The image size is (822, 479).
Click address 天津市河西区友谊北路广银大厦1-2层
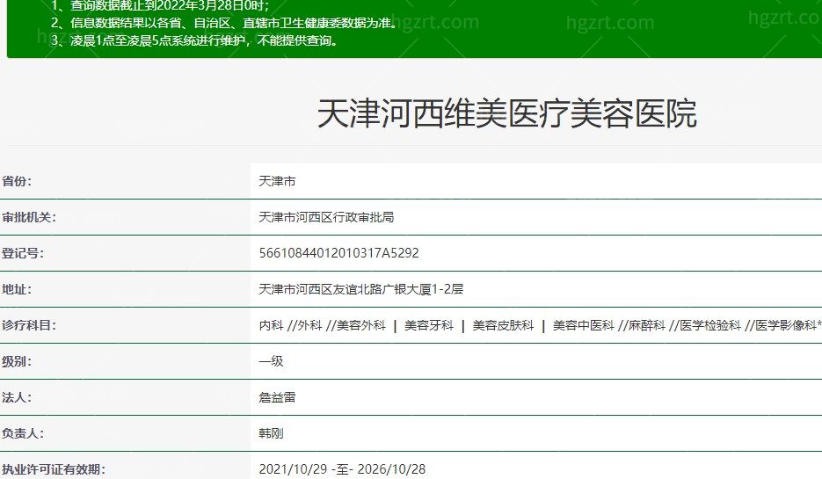click(x=360, y=289)
